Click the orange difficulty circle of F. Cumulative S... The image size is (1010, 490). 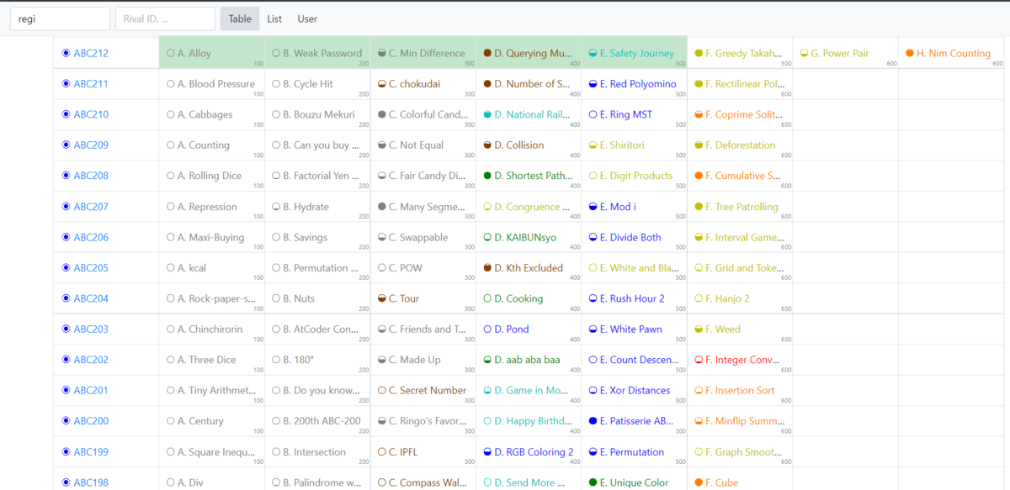click(x=699, y=176)
